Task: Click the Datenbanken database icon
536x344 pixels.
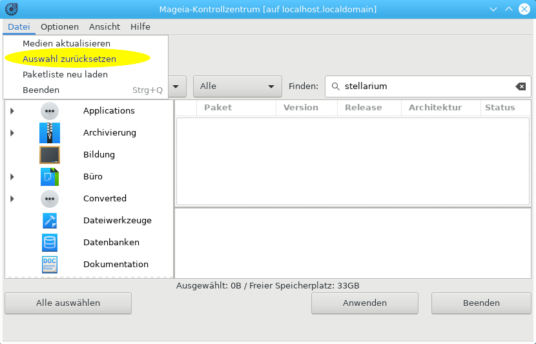Action: click(x=50, y=243)
